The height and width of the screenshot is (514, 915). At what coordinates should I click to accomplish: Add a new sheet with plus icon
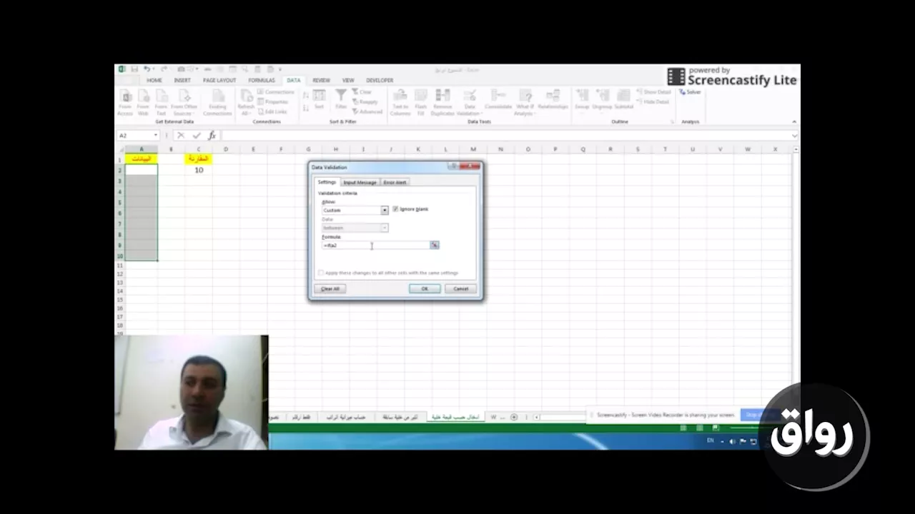click(x=514, y=417)
